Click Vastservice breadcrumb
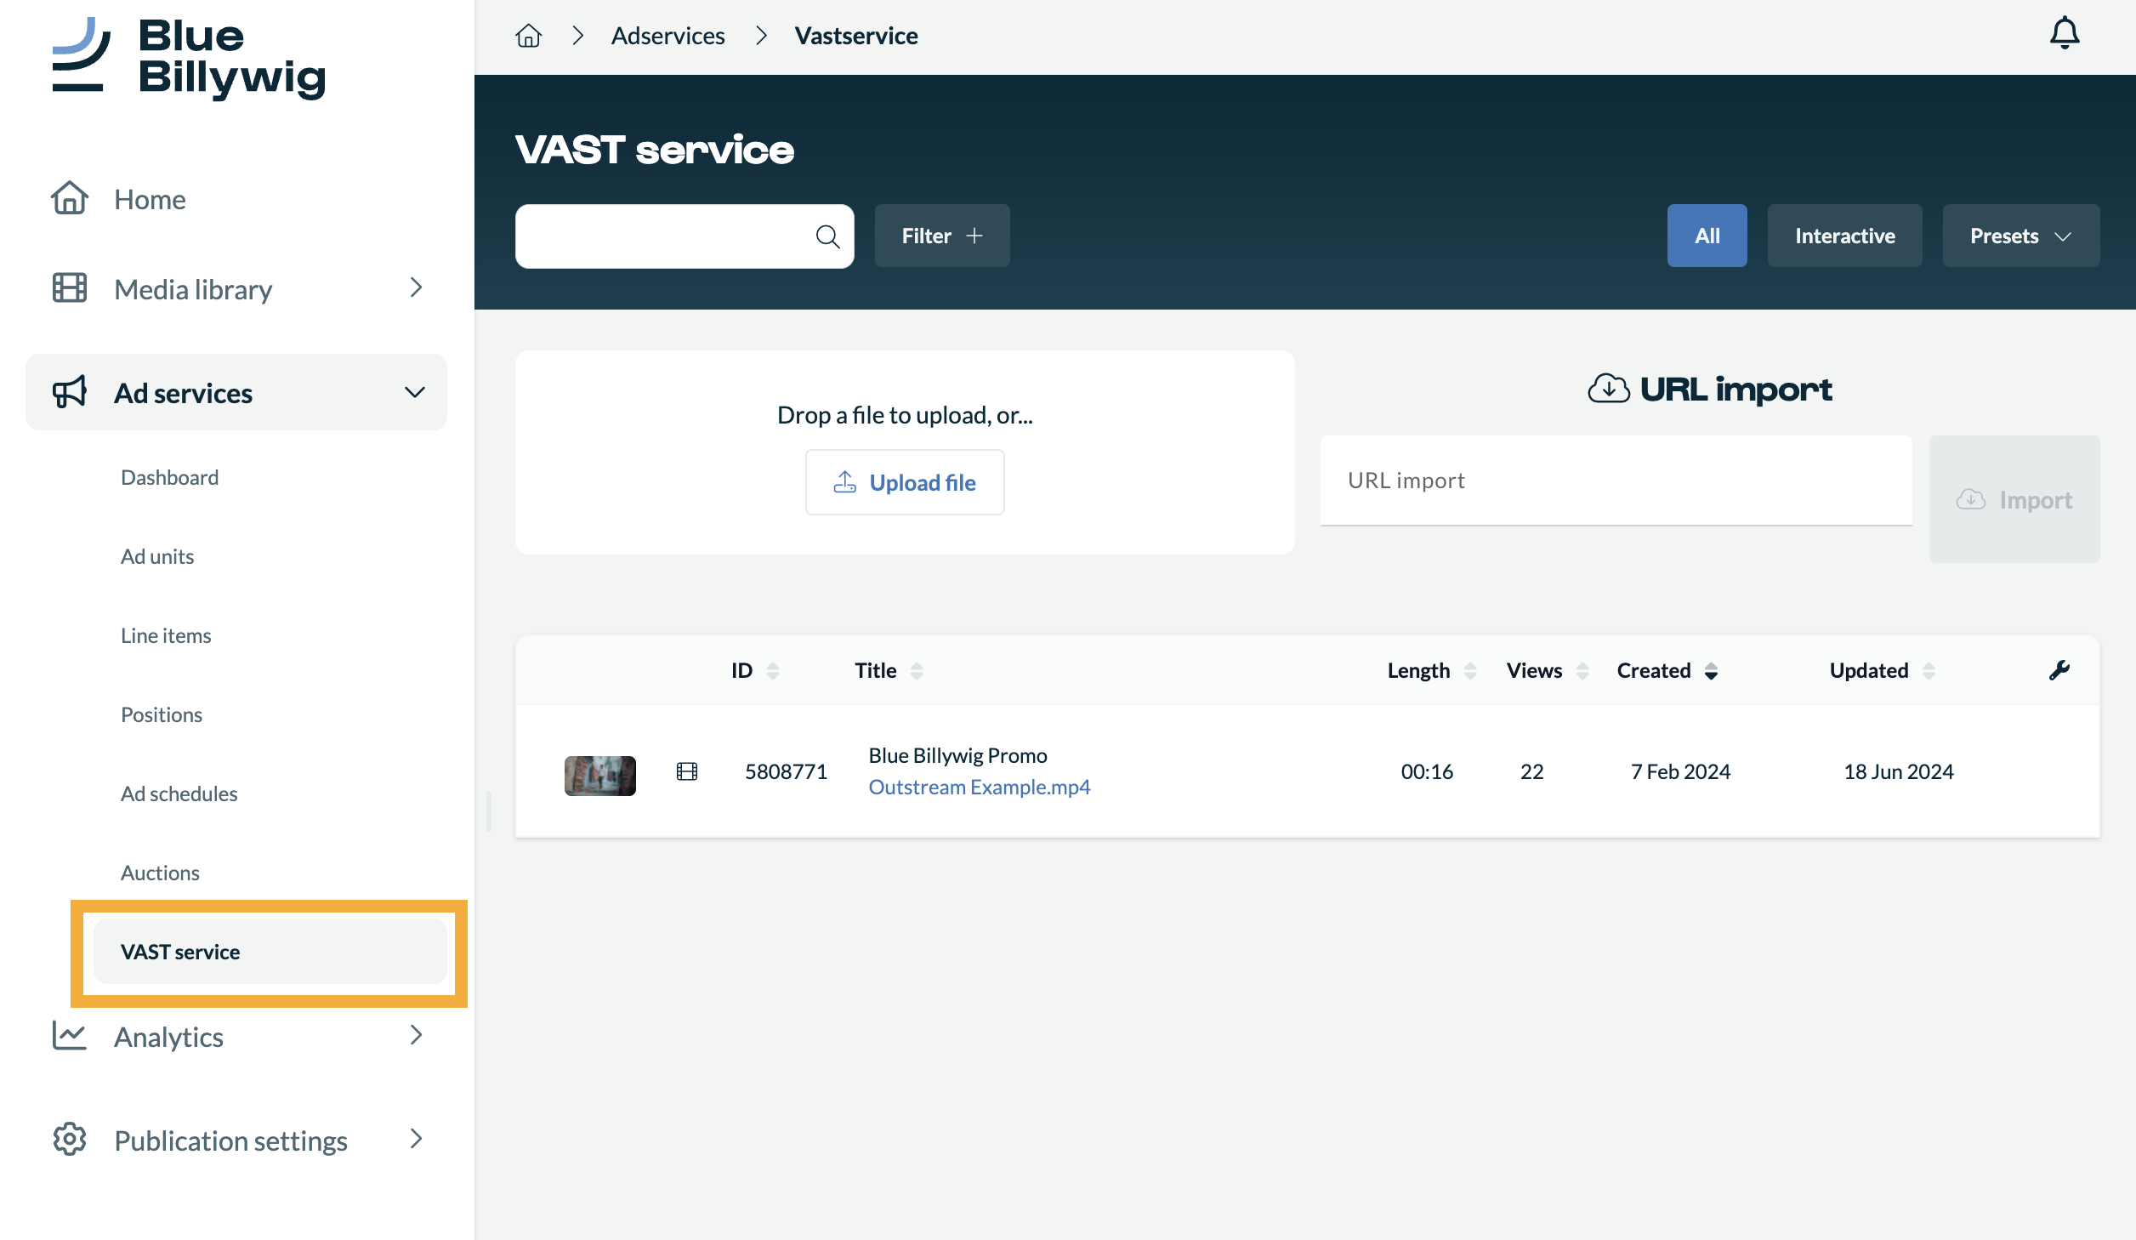2136x1240 pixels. coord(855,36)
